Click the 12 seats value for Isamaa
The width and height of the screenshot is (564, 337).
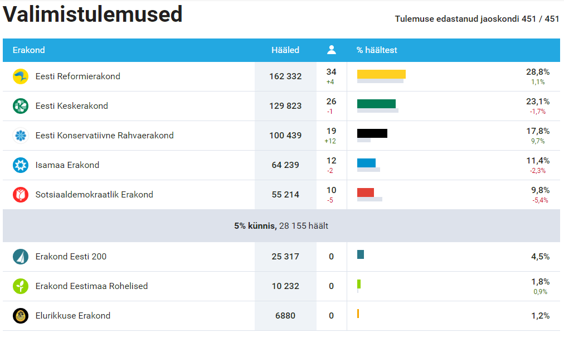coord(331,161)
